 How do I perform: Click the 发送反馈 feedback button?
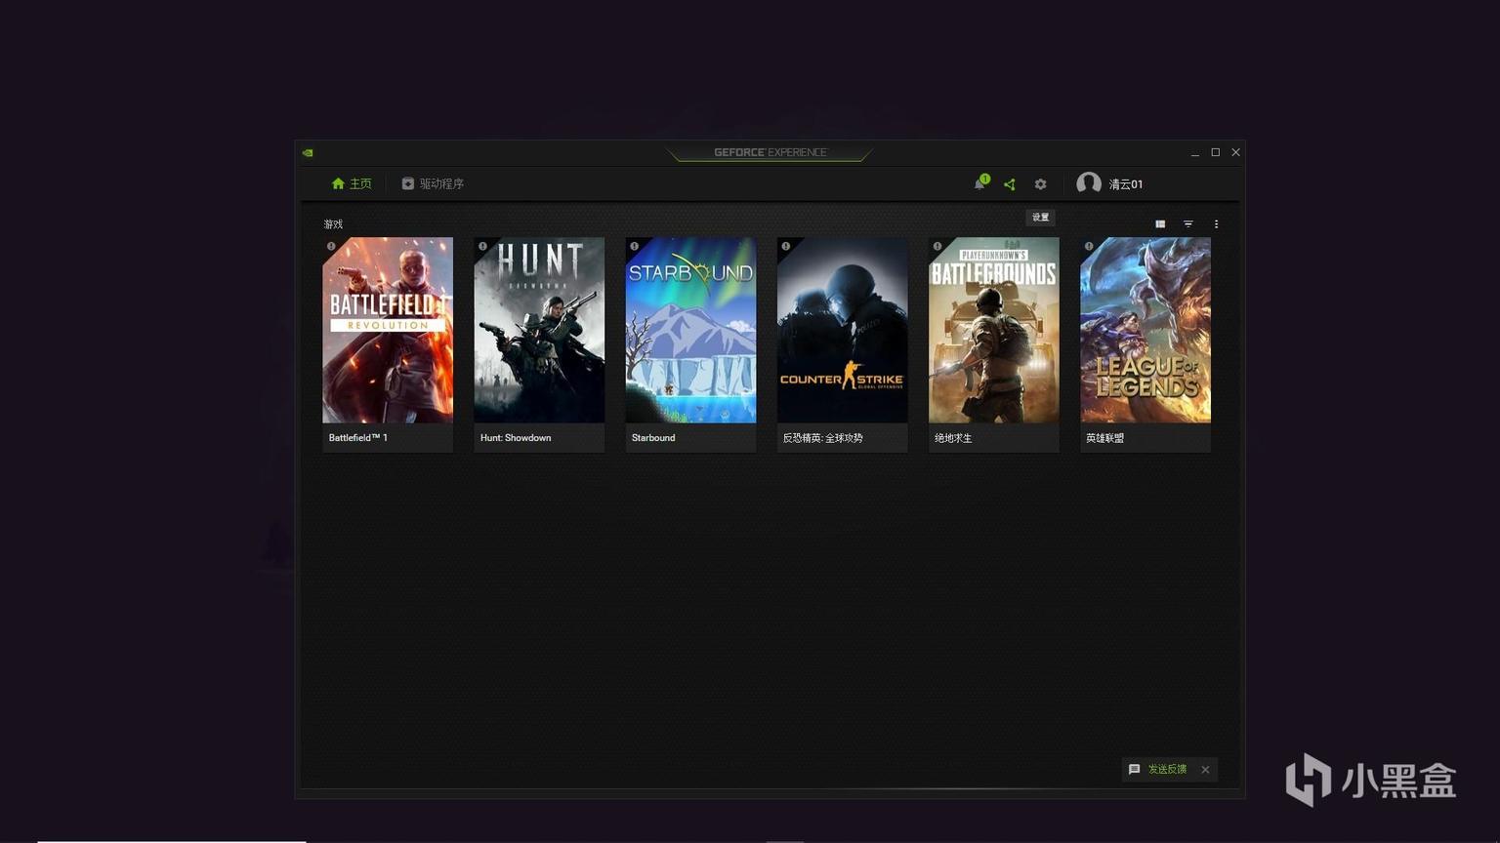(1158, 769)
